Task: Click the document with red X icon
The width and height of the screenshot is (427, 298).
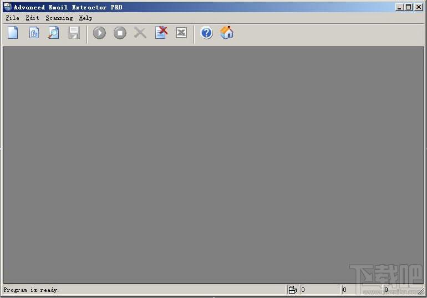Action: tap(161, 33)
